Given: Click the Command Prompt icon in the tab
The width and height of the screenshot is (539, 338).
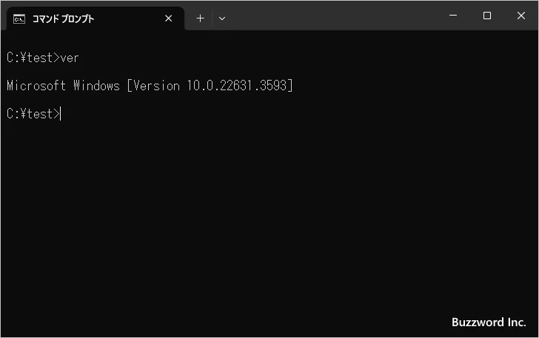Looking at the screenshot, I should point(20,18).
